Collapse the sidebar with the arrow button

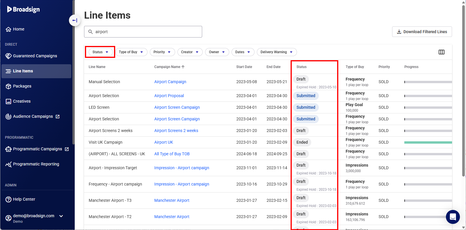75,20
